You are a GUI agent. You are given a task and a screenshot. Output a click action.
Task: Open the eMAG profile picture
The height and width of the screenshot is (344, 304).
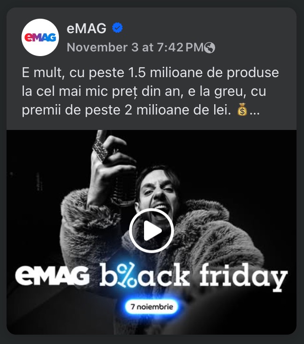coord(40,37)
